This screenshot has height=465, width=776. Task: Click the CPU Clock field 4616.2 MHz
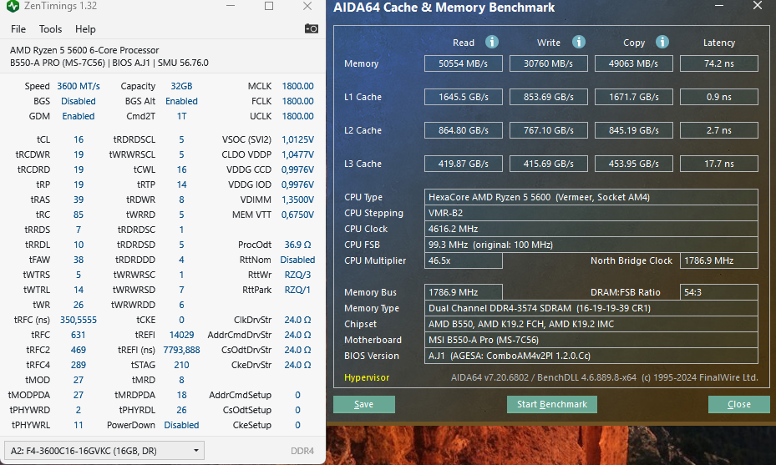point(591,229)
